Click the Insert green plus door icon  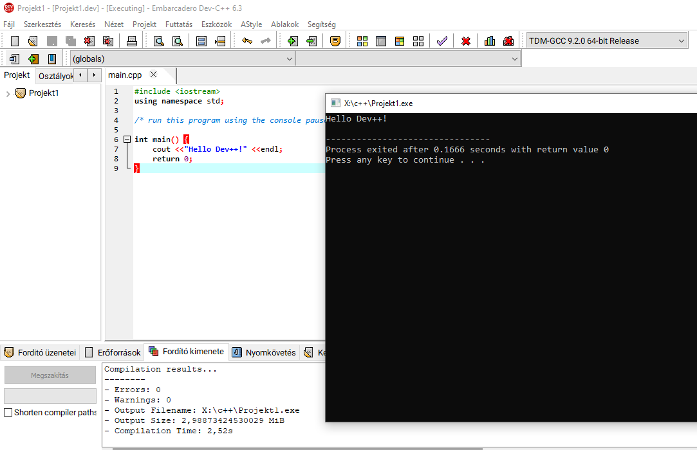(33, 59)
